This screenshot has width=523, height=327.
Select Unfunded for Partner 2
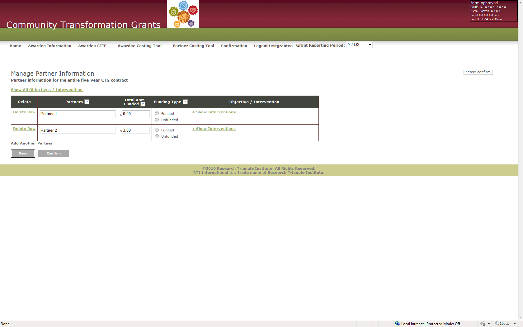[157, 136]
